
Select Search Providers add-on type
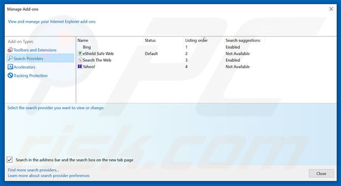(x=40, y=58)
